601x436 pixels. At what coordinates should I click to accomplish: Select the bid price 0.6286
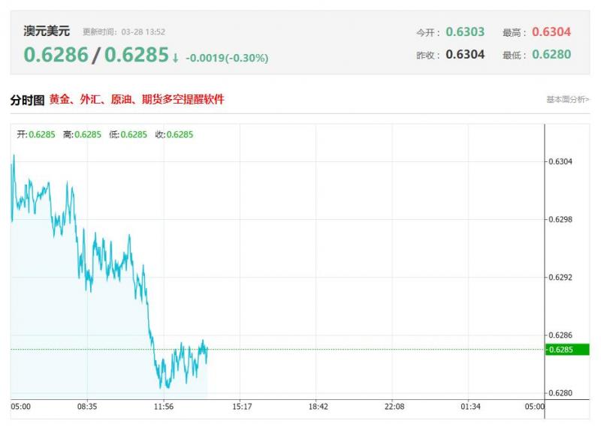coord(56,55)
